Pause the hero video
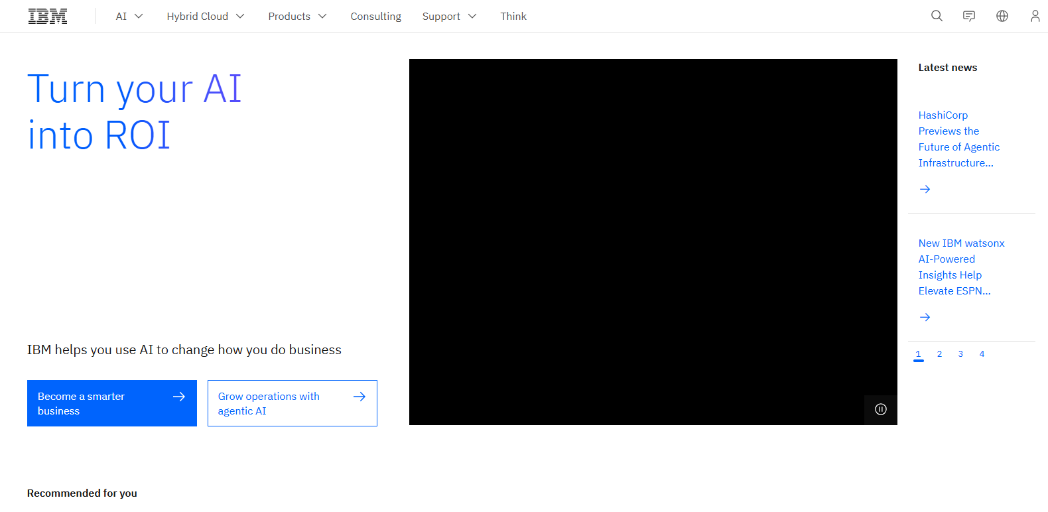 (x=881, y=409)
